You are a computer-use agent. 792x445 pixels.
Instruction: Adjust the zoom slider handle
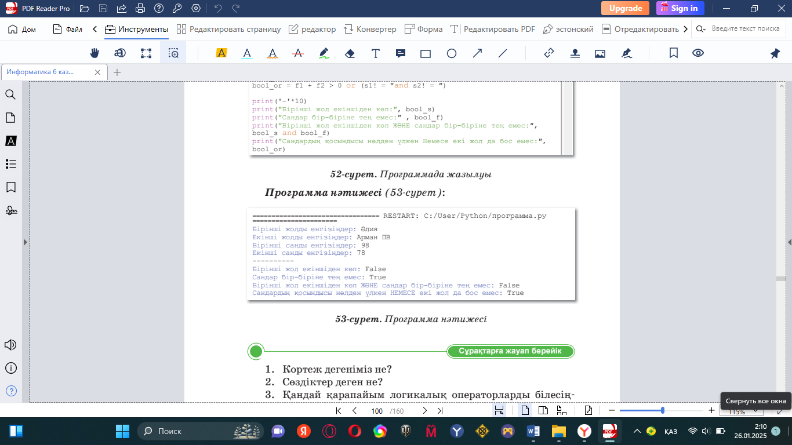click(x=662, y=411)
